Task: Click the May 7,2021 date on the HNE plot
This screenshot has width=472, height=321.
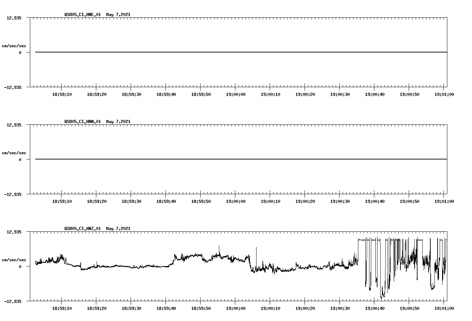Action: coord(118,15)
